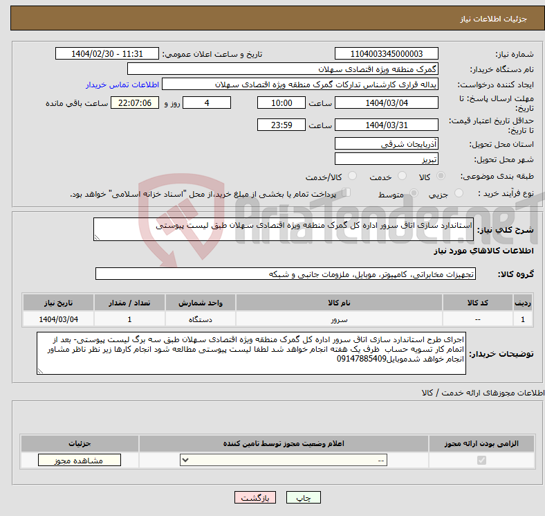This screenshot has width=545, height=516.
Task: Click the buyer organization name field
Action: [283, 69]
